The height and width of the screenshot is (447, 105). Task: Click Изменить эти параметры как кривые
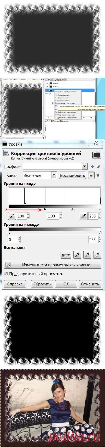pos(52,265)
